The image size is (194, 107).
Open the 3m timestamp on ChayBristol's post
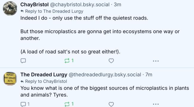(x=117, y=5)
